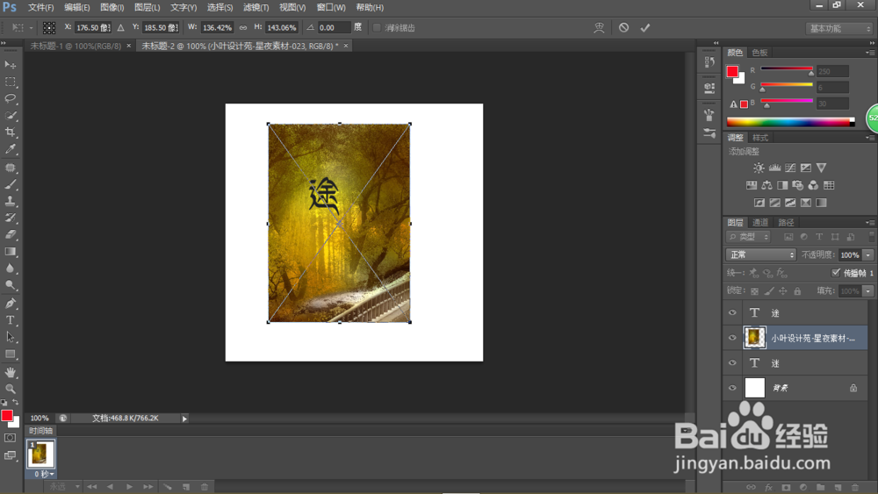
Task: Select the Horizontal Type tool
Action: tap(10, 320)
